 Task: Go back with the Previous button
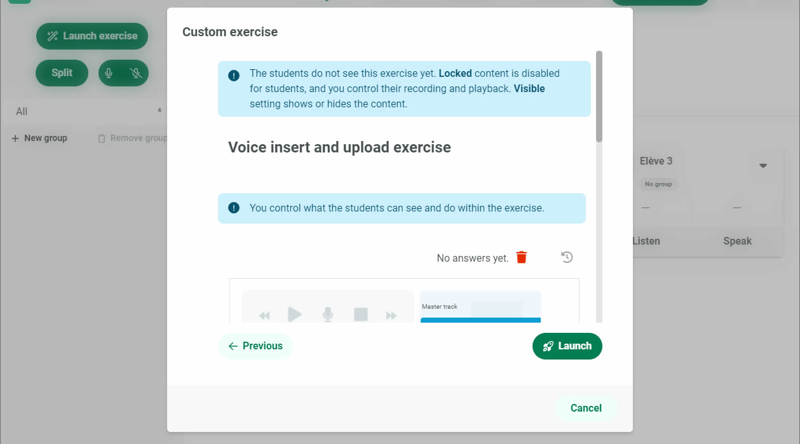click(x=255, y=346)
